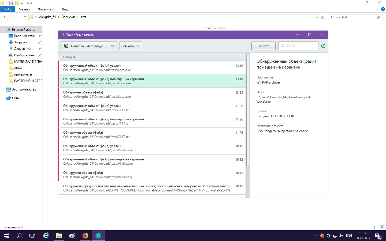Open the Windows notification center
Screen dimensions: 386x241
(x=378, y=236)
